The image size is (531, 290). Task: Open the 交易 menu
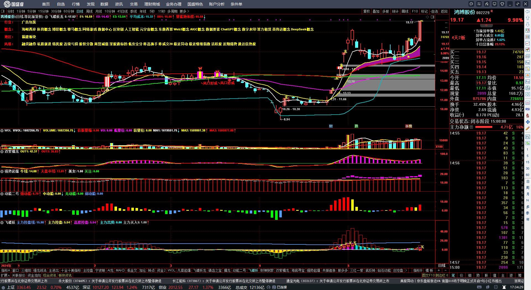pos(134,4)
